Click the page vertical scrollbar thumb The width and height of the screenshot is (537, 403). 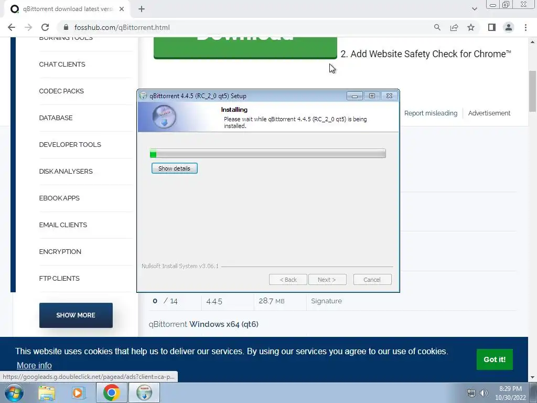tap(533, 91)
